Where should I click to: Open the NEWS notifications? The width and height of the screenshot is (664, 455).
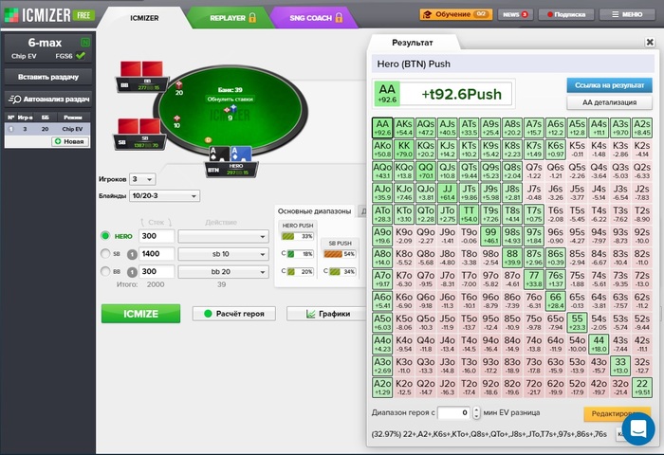point(515,14)
